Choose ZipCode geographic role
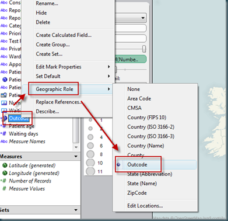Image resolution: width=228 pixels, height=221 pixels. pyautogui.click(x=137, y=193)
